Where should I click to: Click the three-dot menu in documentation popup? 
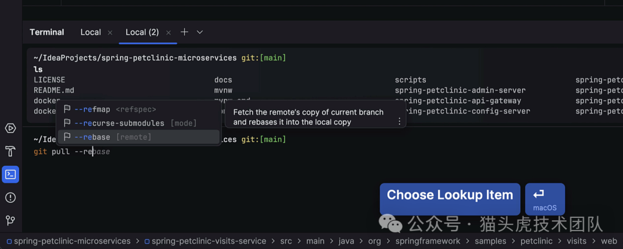click(x=399, y=121)
